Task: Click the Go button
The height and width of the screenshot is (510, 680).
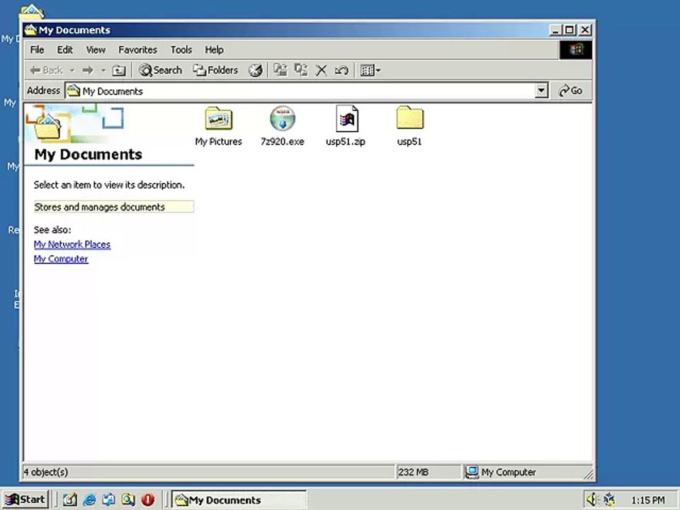Action: tap(571, 91)
